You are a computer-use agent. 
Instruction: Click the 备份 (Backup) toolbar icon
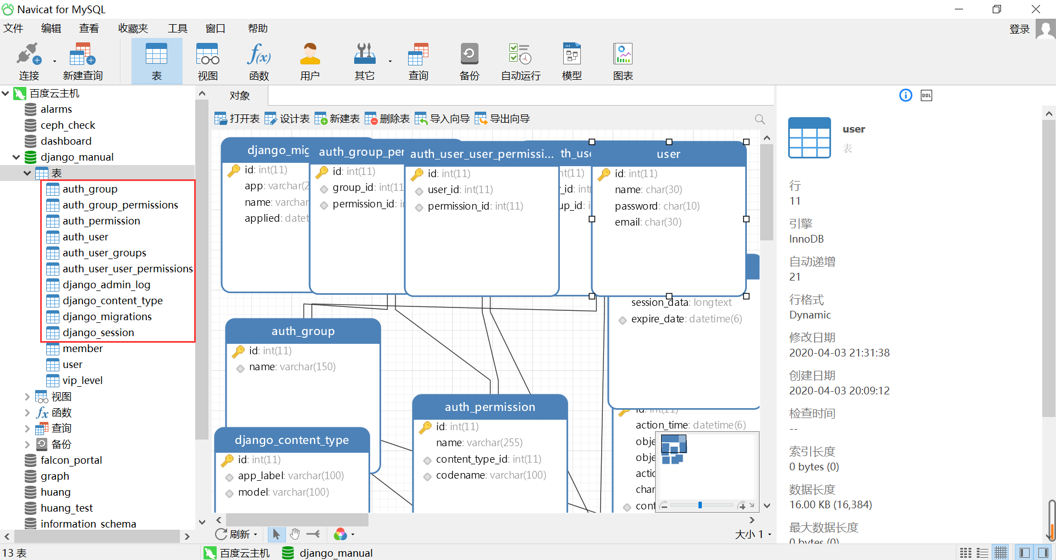(470, 61)
